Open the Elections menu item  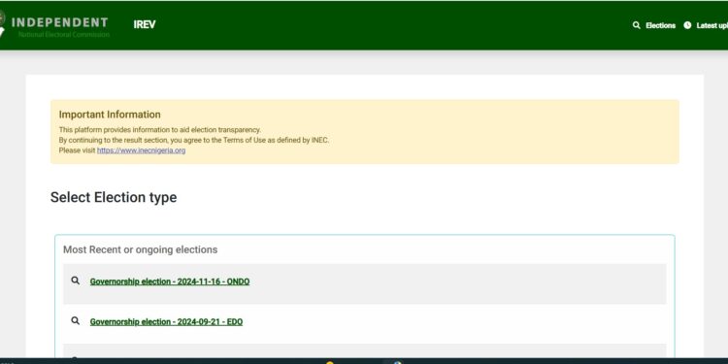pyautogui.click(x=660, y=25)
